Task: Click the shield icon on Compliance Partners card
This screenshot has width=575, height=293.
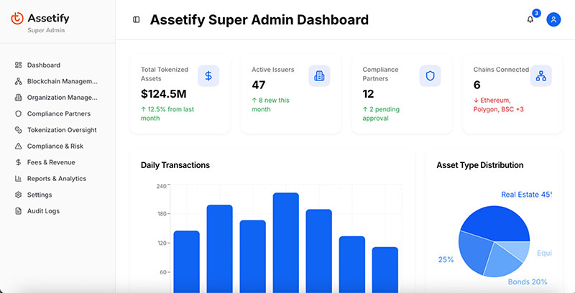Action: coord(430,75)
